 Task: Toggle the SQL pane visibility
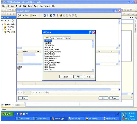(x=50, y=16)
